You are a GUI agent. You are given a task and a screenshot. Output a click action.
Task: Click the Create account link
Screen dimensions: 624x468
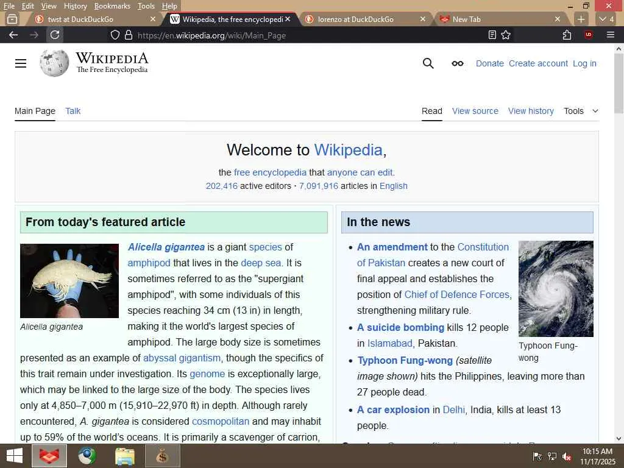click(x=539, y=63)
